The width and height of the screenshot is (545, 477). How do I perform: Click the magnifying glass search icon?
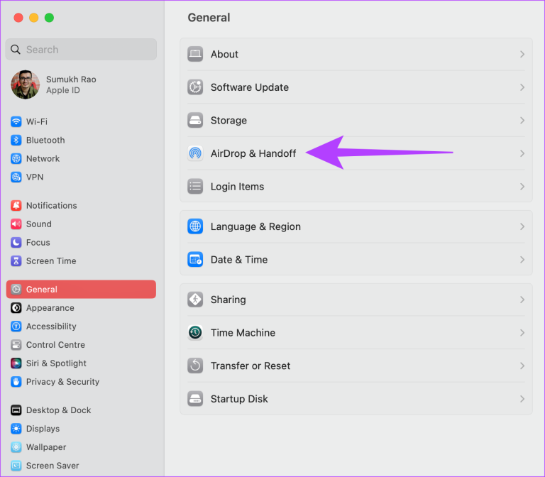[16, 50]
